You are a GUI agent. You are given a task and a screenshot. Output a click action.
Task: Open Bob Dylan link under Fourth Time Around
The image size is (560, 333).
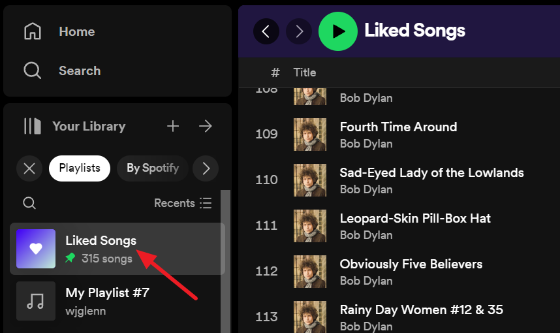[366, 144]
